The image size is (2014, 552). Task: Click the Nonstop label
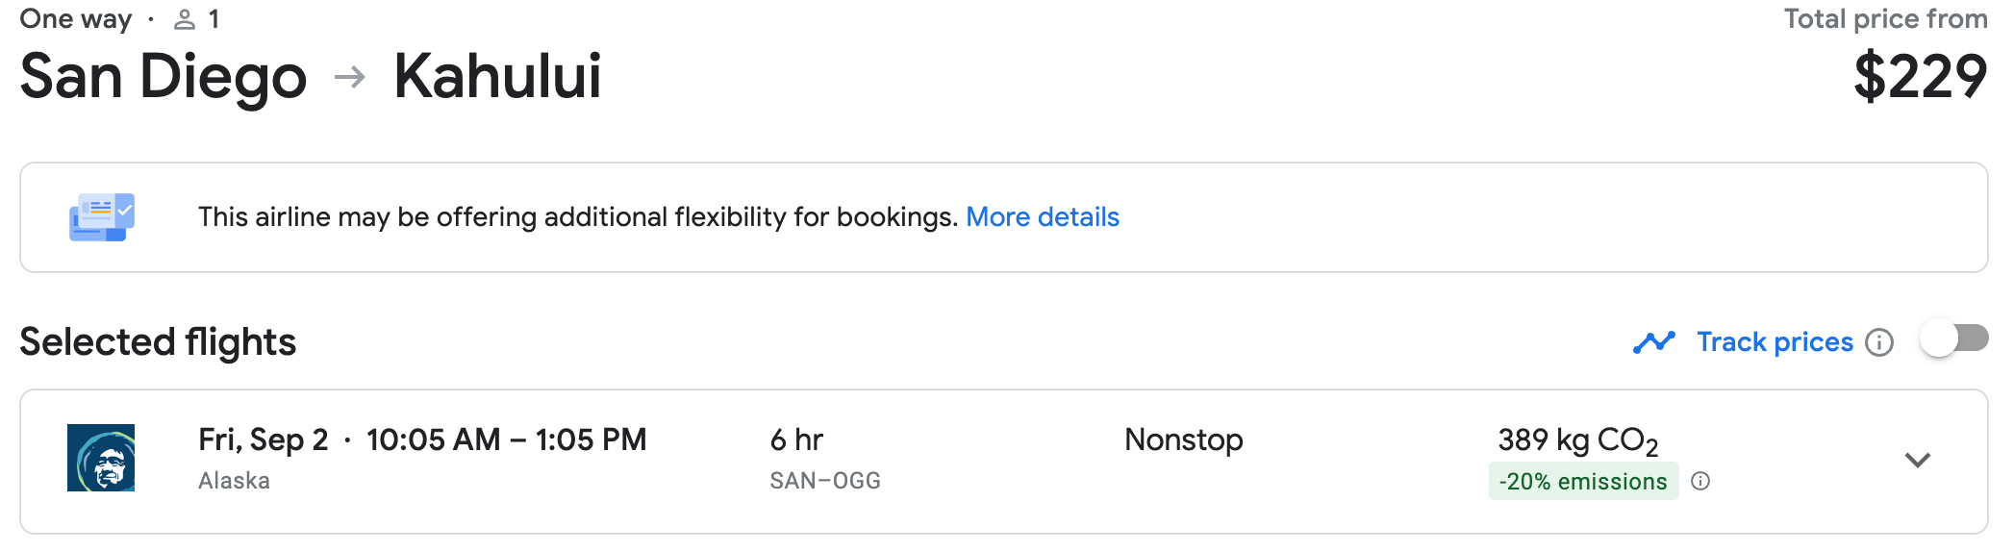[x=1184, y=439]
